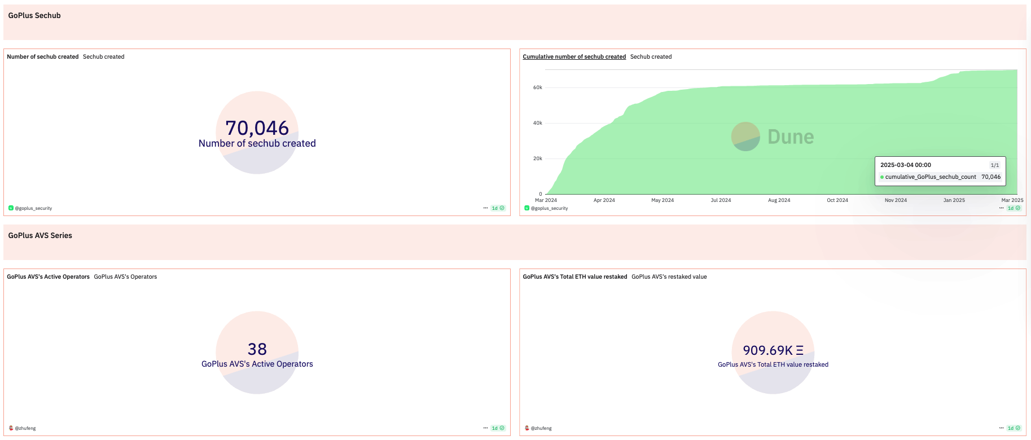The height and width of the screenshot is (440, 1031).
Task: Click 1d refresh badge on Cumulative sechub chart panel
Action: tap(1014, 208)
